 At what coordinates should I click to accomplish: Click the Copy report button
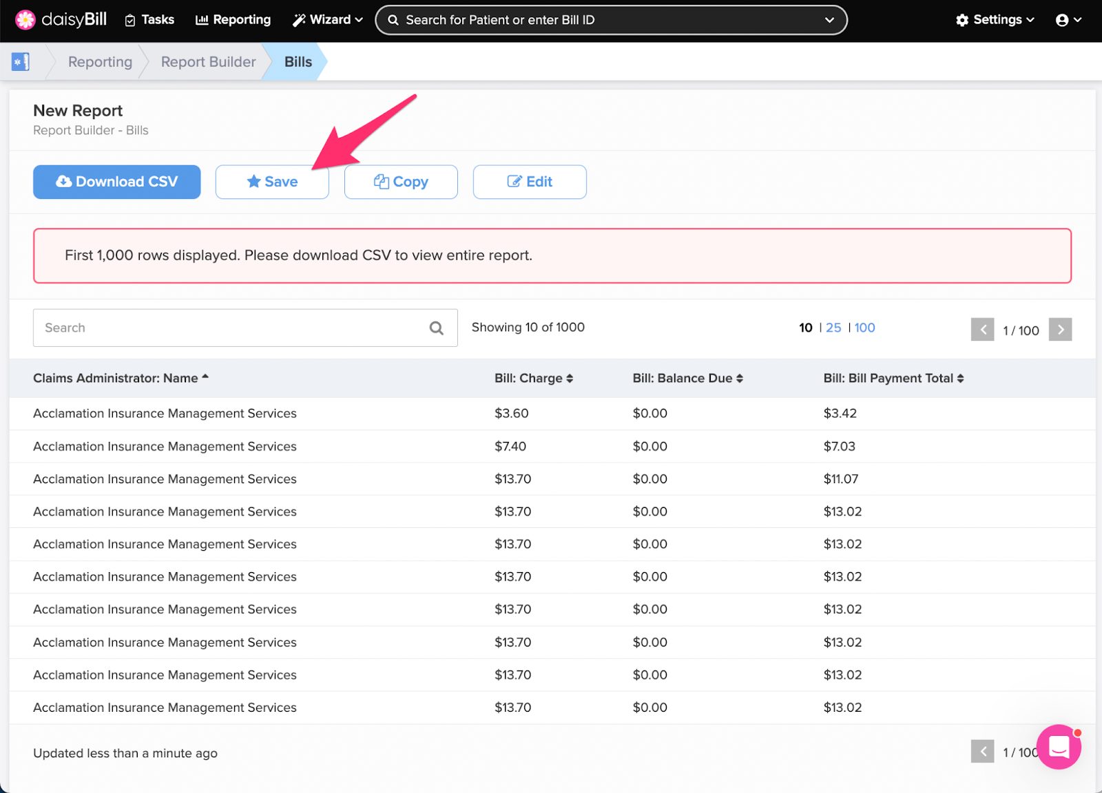click(x=401, y=182)
